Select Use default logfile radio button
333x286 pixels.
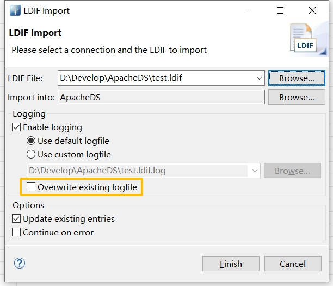32,141
